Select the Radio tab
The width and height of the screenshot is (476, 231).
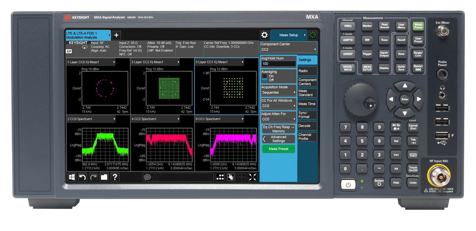click(x=307, y=71)
